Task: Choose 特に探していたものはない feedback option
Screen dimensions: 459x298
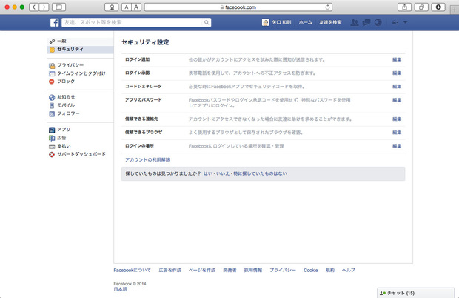Action: [260, 173]
